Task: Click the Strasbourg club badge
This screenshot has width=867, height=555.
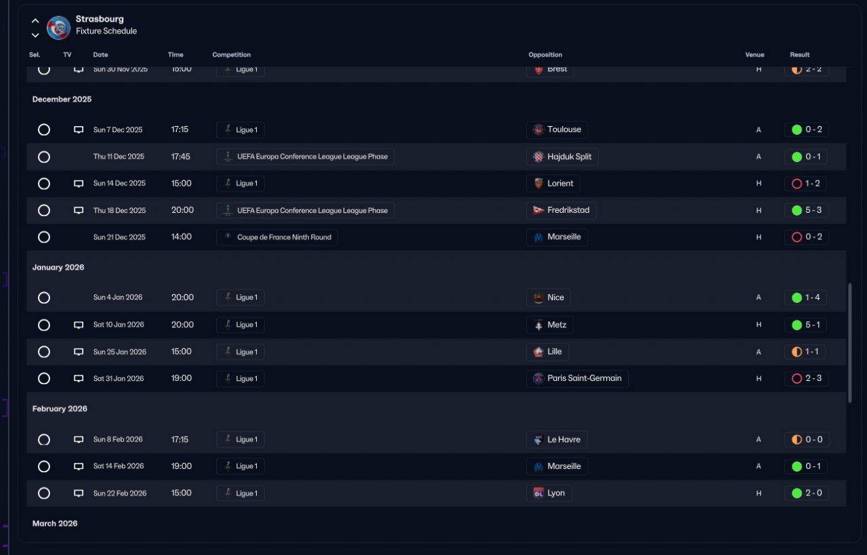Action: point(58,28)
